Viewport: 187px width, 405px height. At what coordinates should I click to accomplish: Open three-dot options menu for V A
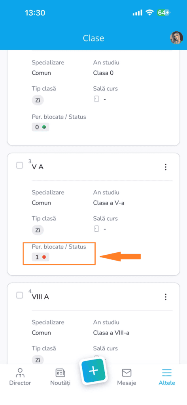[166, 167]
